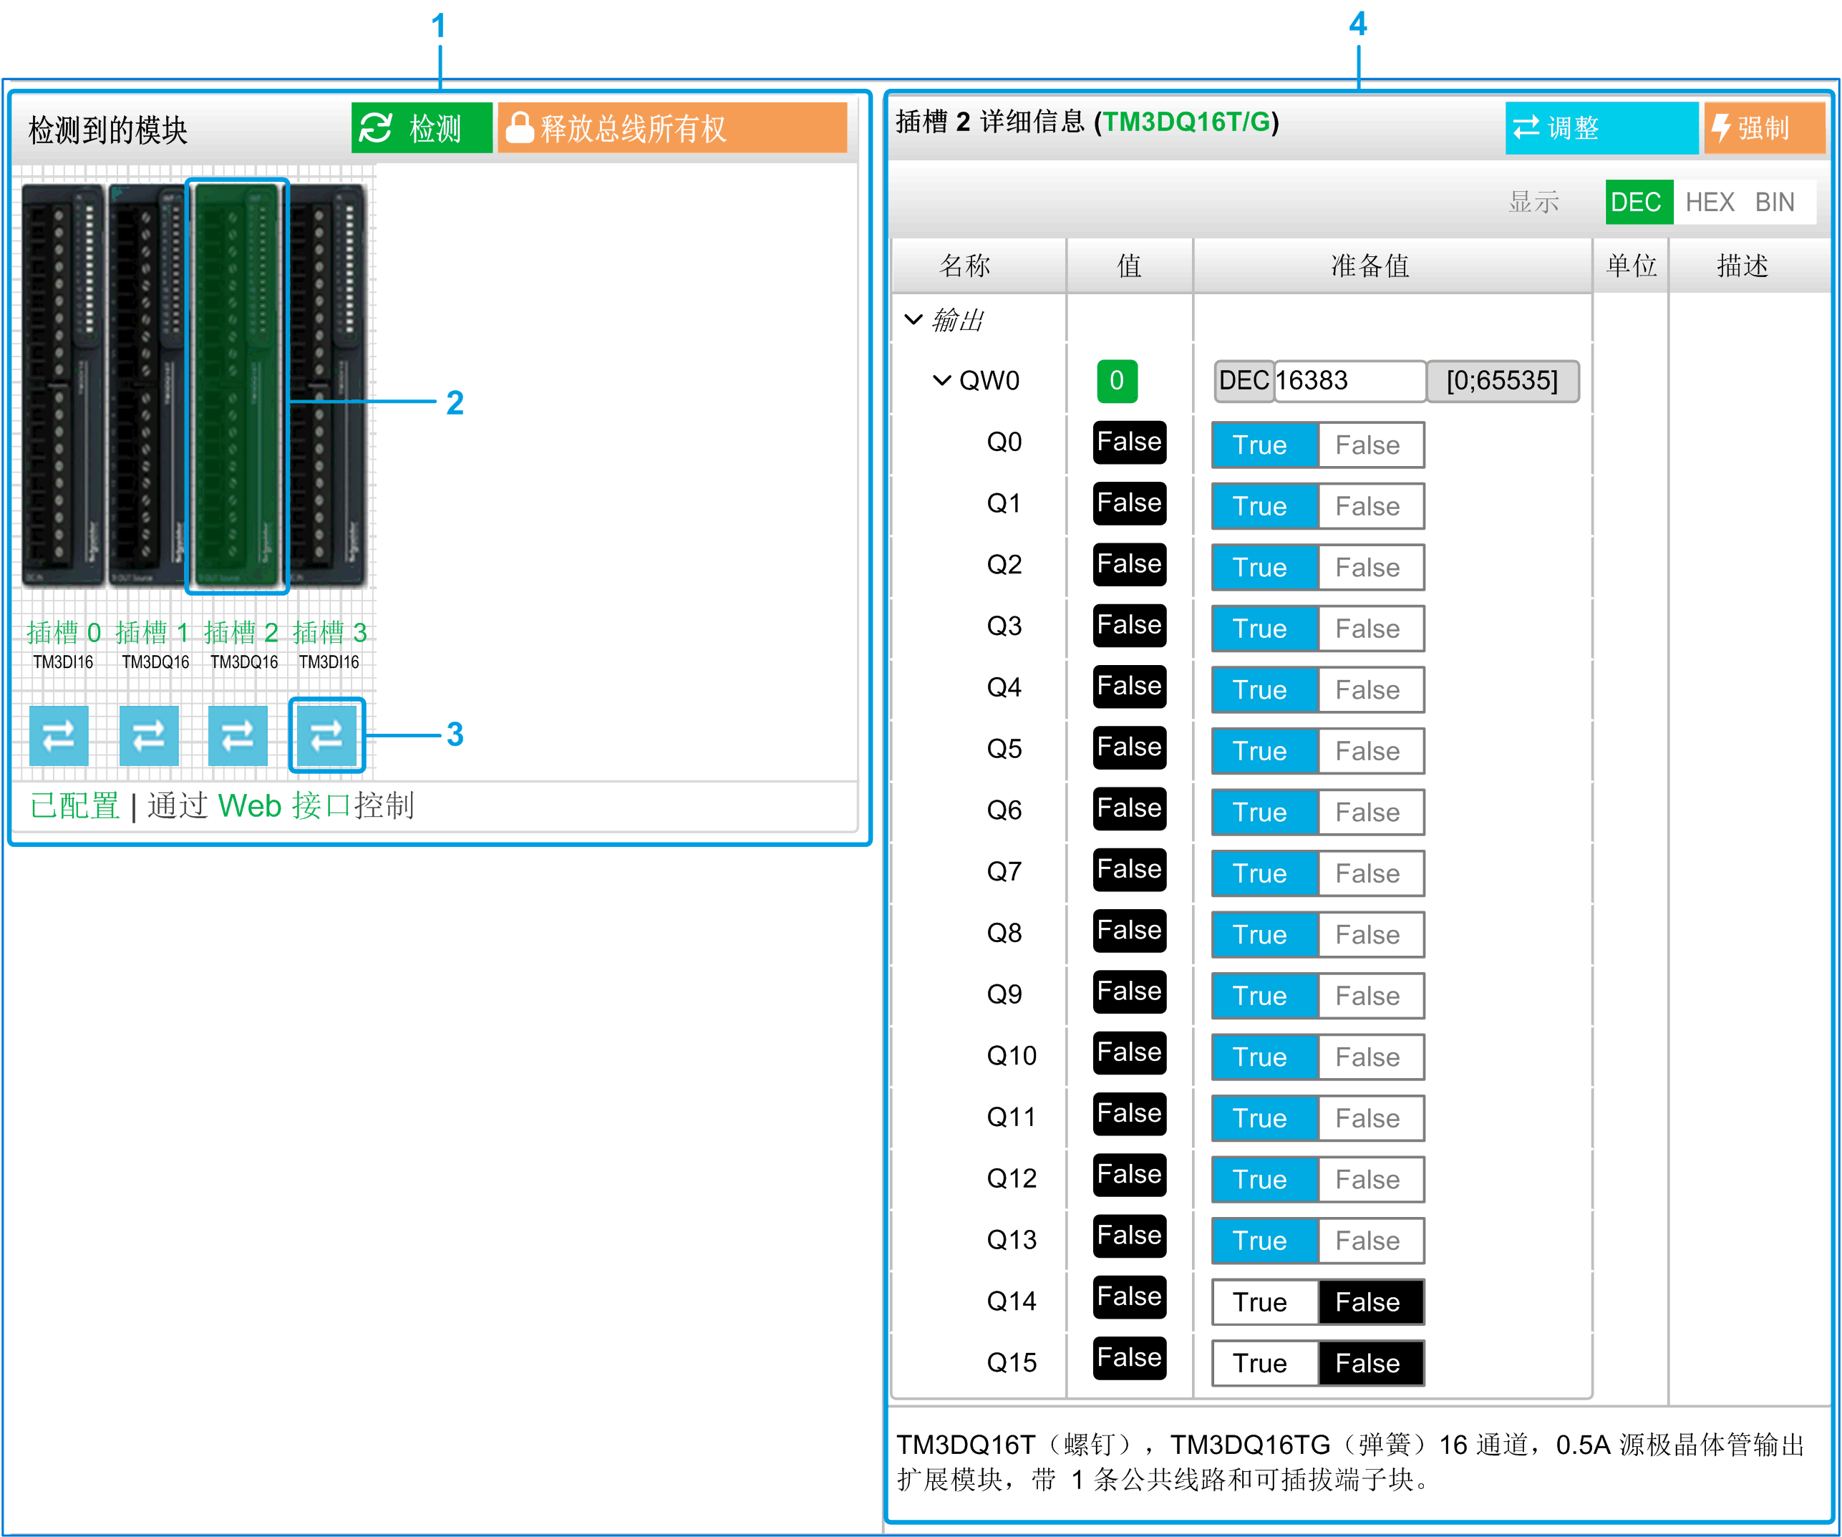Switch display format to HEX
Viewport: 1842px width, 1537px height.
pos(1709,203)
